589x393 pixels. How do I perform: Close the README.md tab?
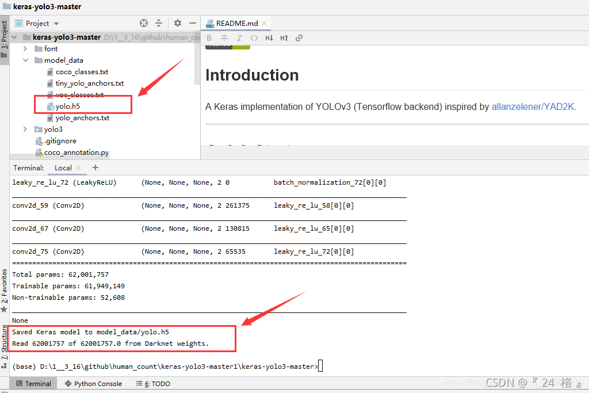(264, 23)
